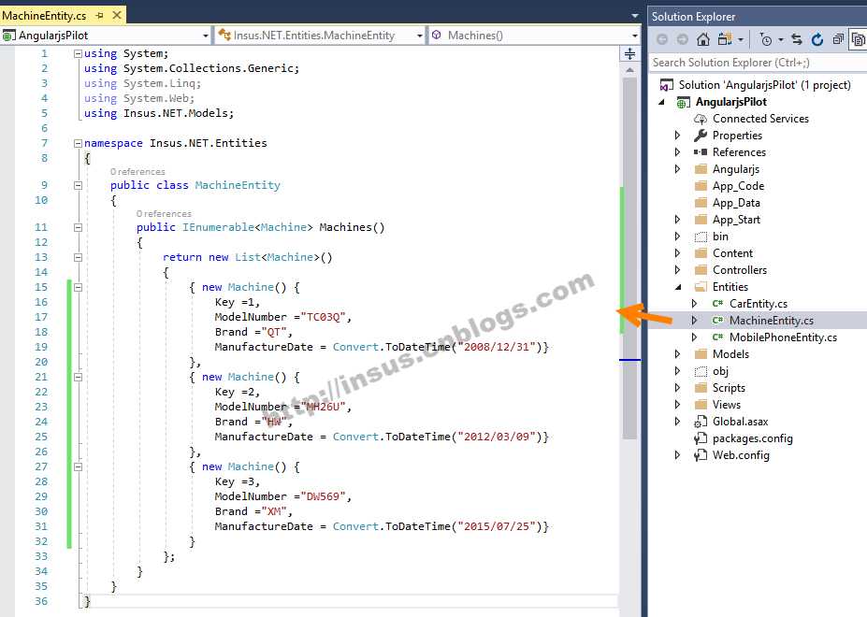This screenshot has width=867, height=617.
Task: Open the Pending Changes Filter dropdown arrow
Action: tap(781, 40)
